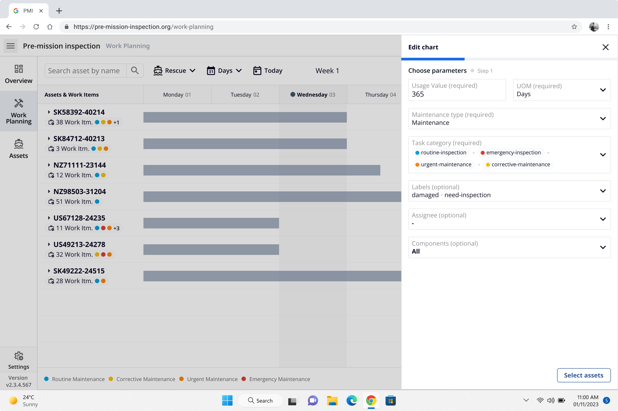Click the search magnifier icon
Viewport: 618px width, 411px height.
[x=135, y=71]
